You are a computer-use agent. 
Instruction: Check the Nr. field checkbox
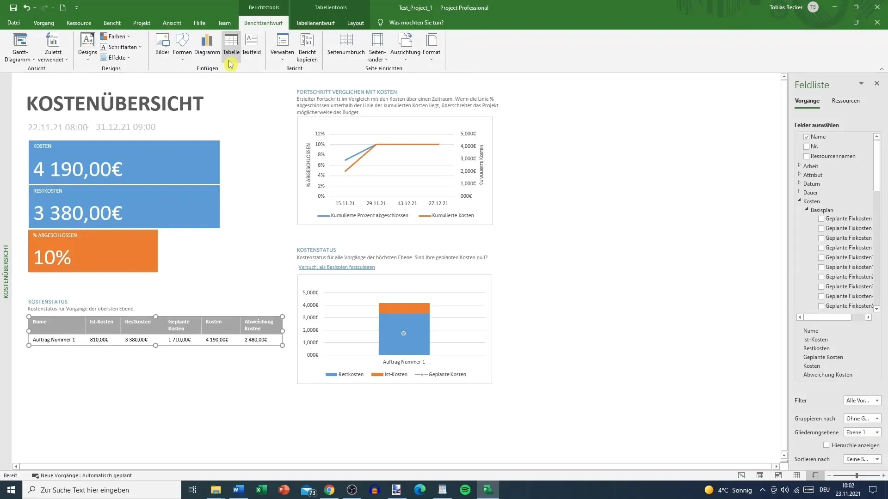point(807,146)
